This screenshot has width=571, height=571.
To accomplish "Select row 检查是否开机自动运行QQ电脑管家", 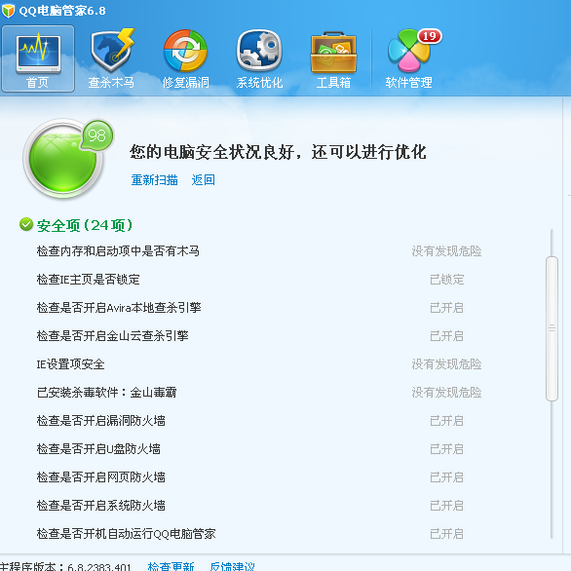I will [x=259, y=534].
